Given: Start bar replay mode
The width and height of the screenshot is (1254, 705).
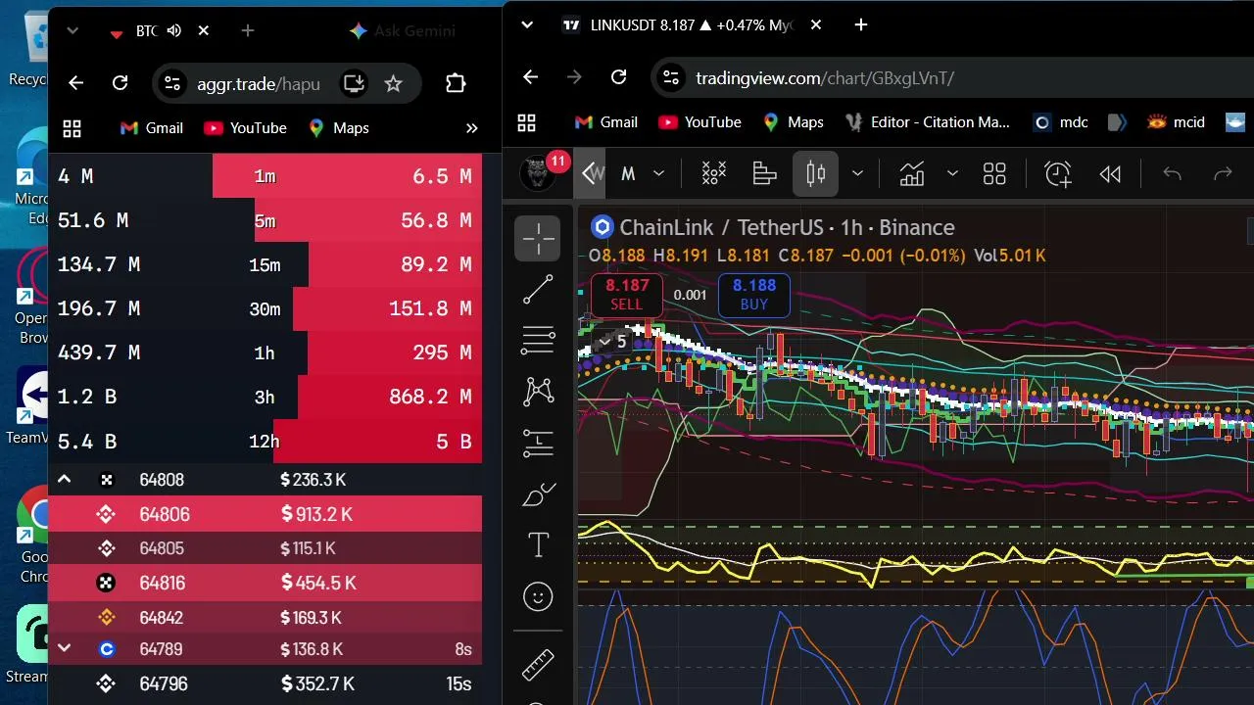Looking at the screenshot, I should (x=1110, y=174).
